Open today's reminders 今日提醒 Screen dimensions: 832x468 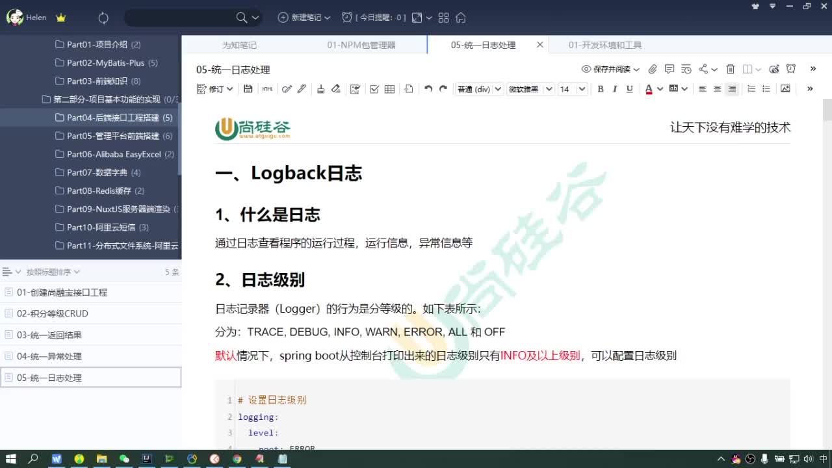(374, 18)
